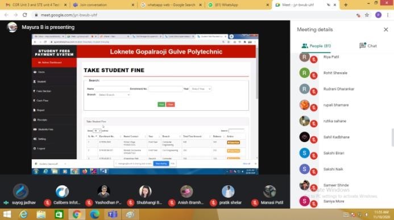Image resolution: width=394 pixels, height=220 pixels.
Task: Click the mute icon beside Rohit Shewale
Action: (x=314, y=76)
